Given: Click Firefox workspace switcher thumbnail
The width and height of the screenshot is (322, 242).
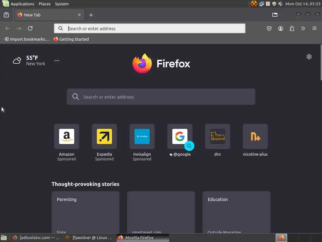Looking at the screenshot, I should pyautogui.click(x=281, y=238).
